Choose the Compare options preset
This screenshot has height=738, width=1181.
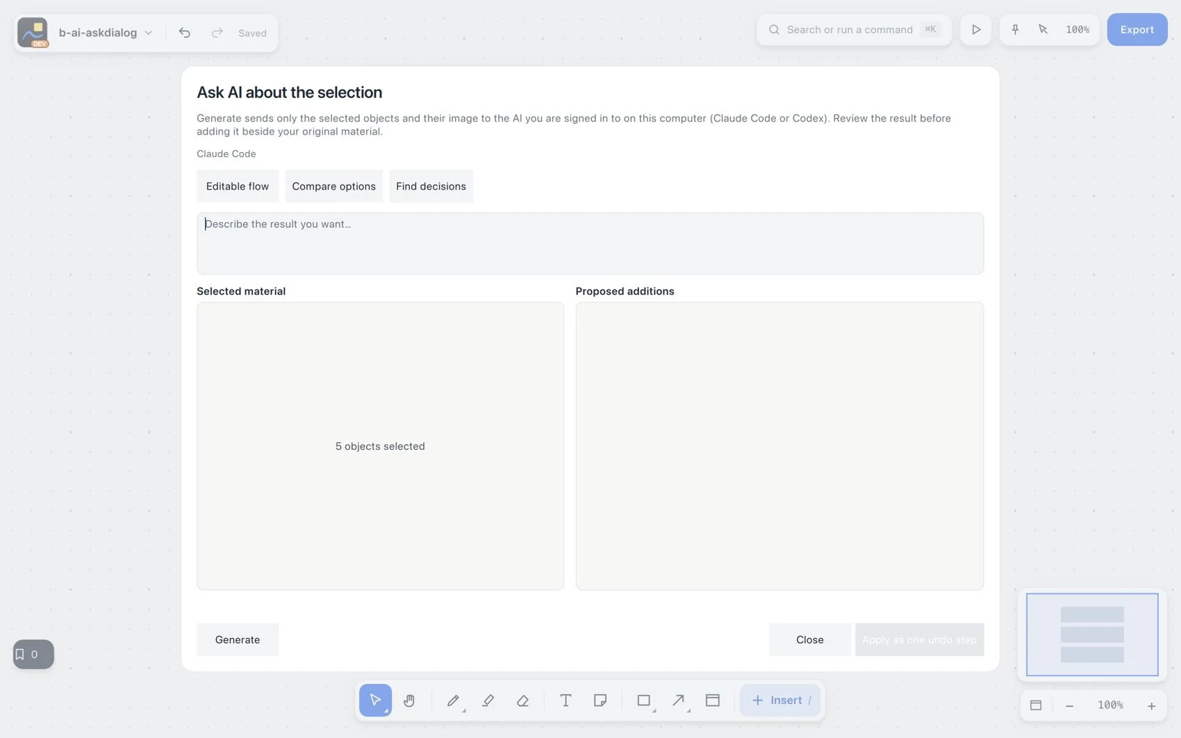(x=333, y=186)
